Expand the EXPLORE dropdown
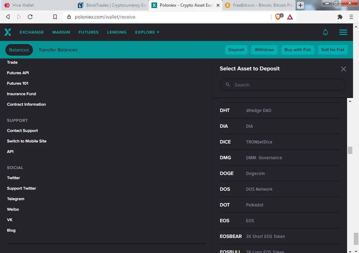This screenshot has width=359, height=253. [x=147, y=32]
